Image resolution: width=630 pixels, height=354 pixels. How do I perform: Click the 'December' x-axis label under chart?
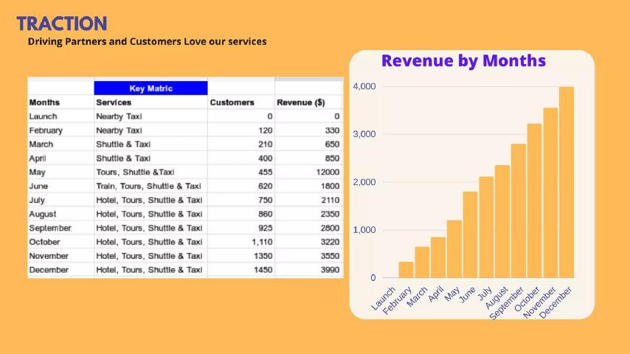[x=555, y=302]
